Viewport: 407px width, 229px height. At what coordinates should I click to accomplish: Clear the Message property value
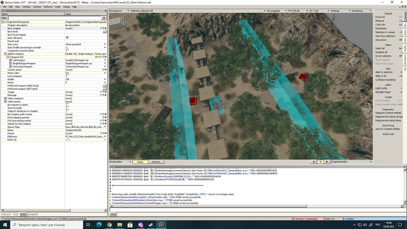click(106, 95)
